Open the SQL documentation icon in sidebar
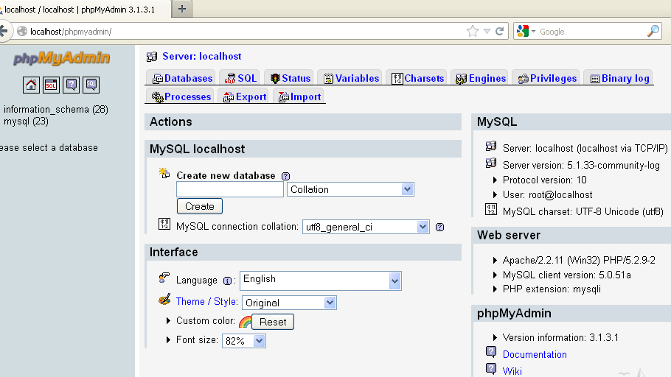 pos(91,85)
